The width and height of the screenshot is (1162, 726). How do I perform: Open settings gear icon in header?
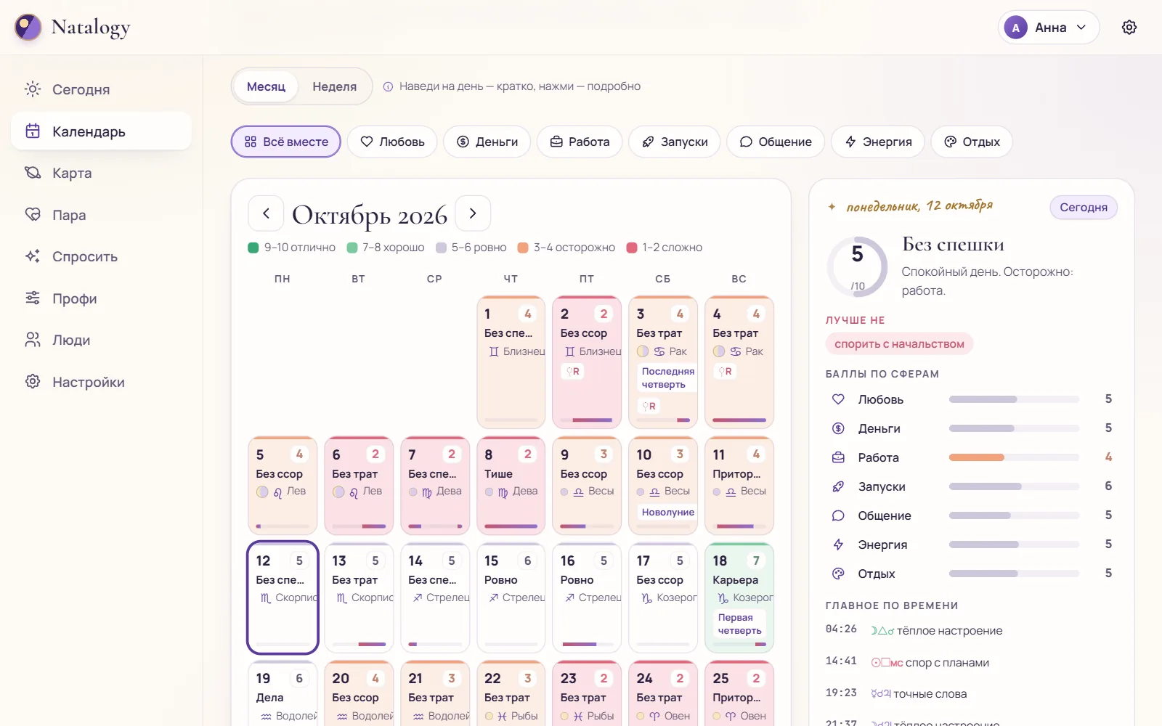tap(1129, 28)
